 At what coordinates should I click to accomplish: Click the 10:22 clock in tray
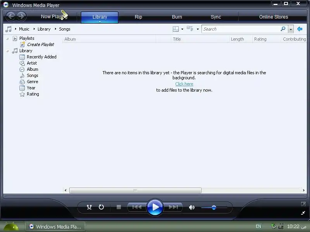(296, 226)
